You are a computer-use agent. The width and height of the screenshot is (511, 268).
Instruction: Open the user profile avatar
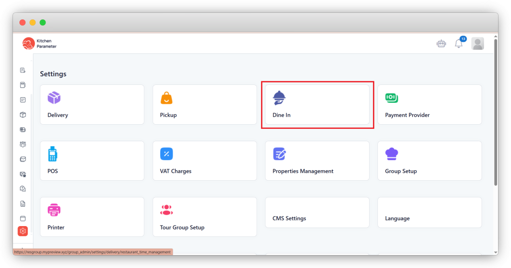478,43
